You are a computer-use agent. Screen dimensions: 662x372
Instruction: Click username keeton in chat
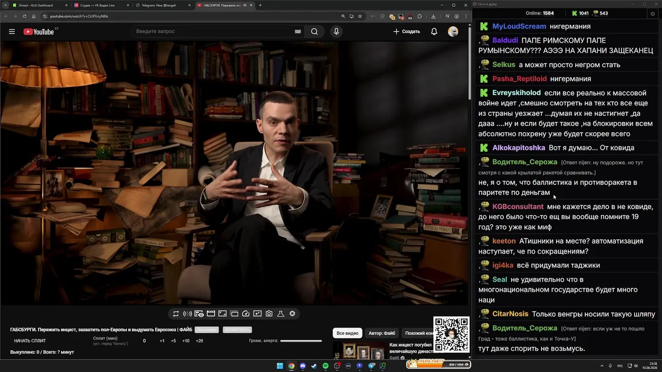point(504,241)
